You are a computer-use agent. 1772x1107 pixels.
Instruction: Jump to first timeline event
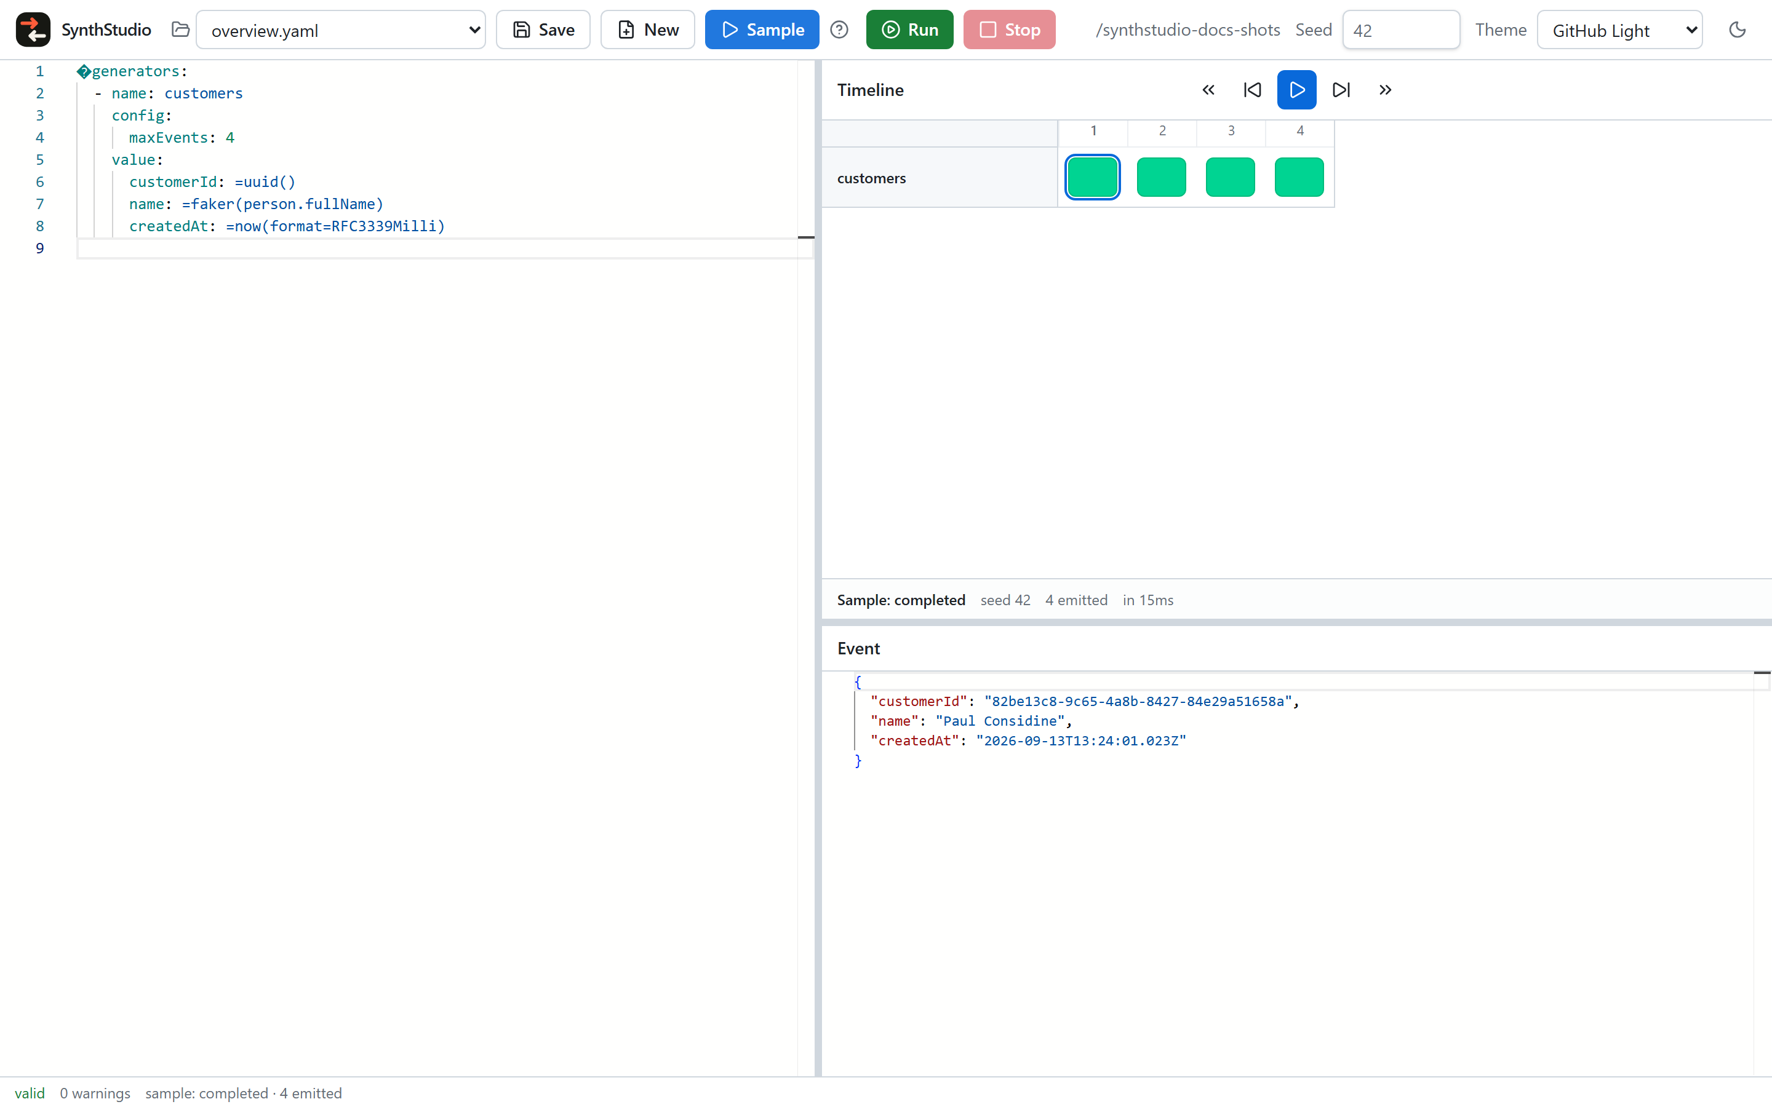tap(1208, 90)
